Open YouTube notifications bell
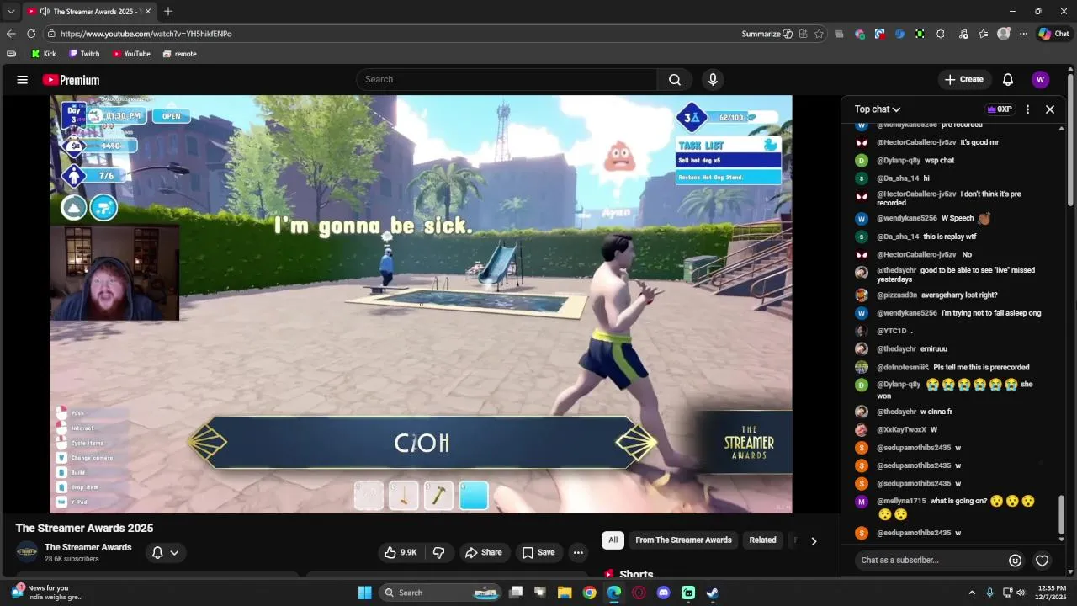This screenshot has height=606, width=1077. 1008,79
